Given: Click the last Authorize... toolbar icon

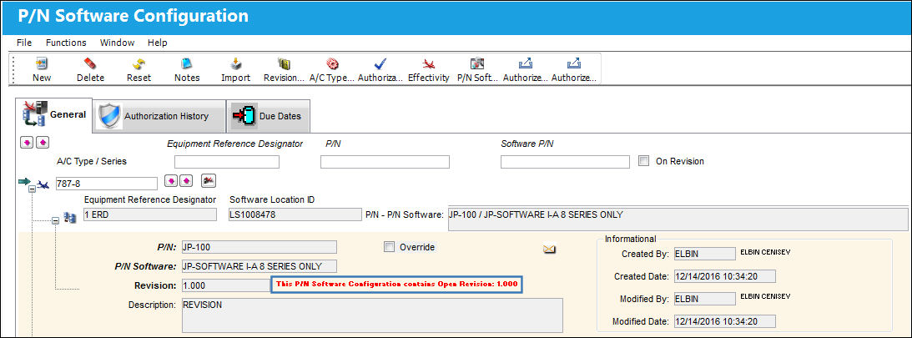Looking at the screenshot, I should click(x=573, y=64).
